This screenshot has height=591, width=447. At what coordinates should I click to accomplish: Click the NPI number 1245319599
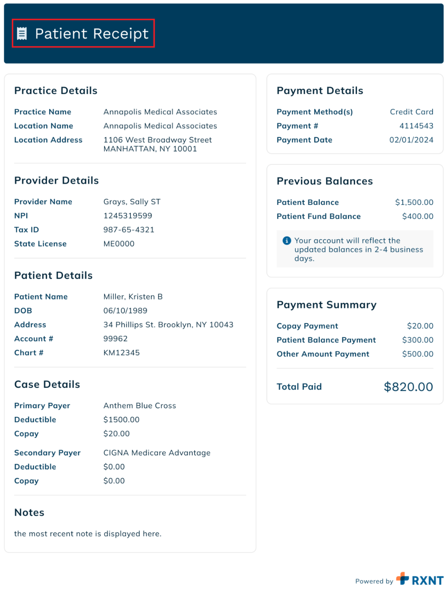click(128, 215)
